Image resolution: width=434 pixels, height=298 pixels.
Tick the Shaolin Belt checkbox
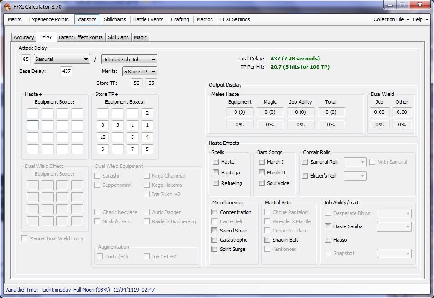268,240
